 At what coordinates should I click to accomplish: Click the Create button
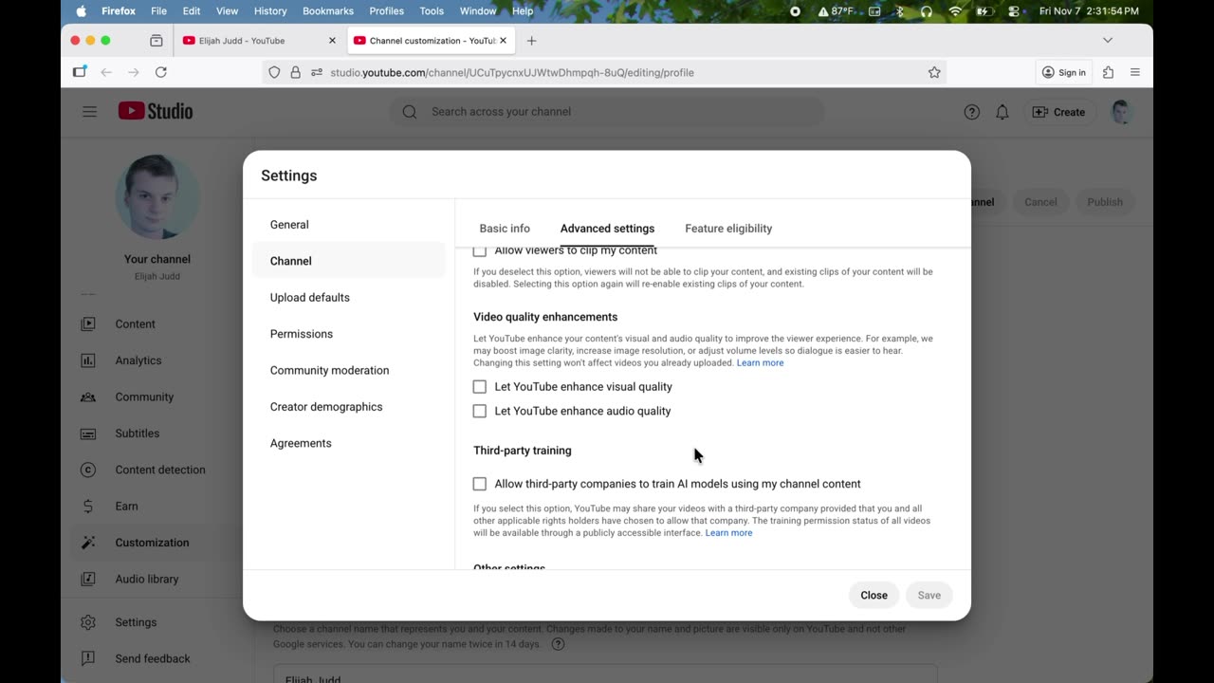coord(1058,112)
